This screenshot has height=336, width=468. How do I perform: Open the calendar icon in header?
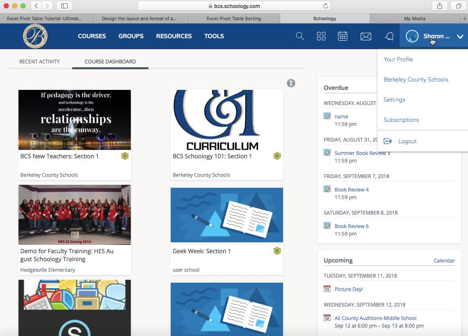coord(342,36)
